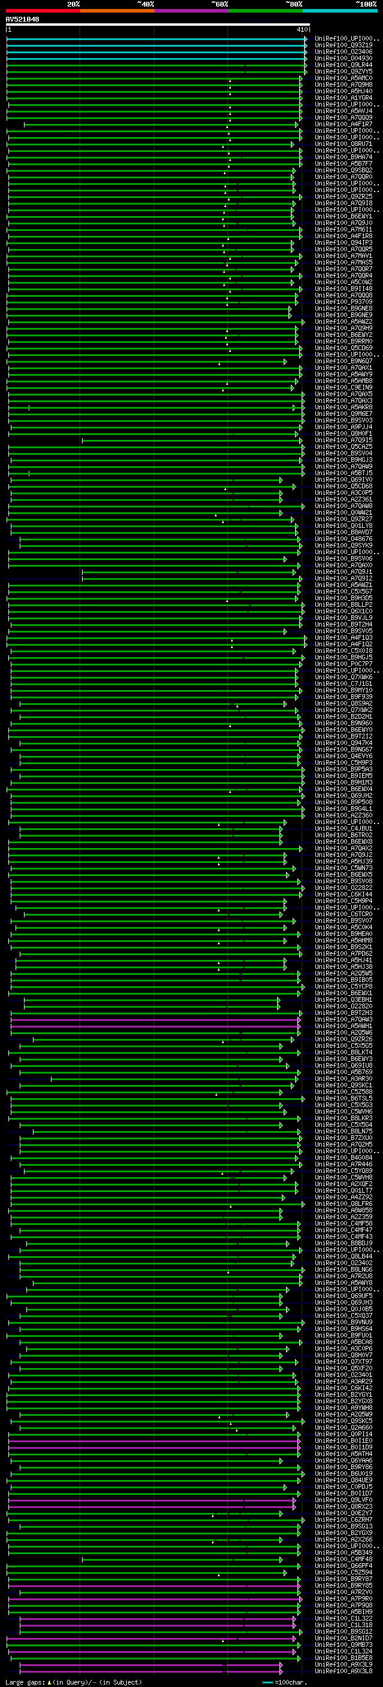Select the UniRef100_B9HA74 label
Image resolution: width=383 pixels, height=1687 pixels.
344,157
